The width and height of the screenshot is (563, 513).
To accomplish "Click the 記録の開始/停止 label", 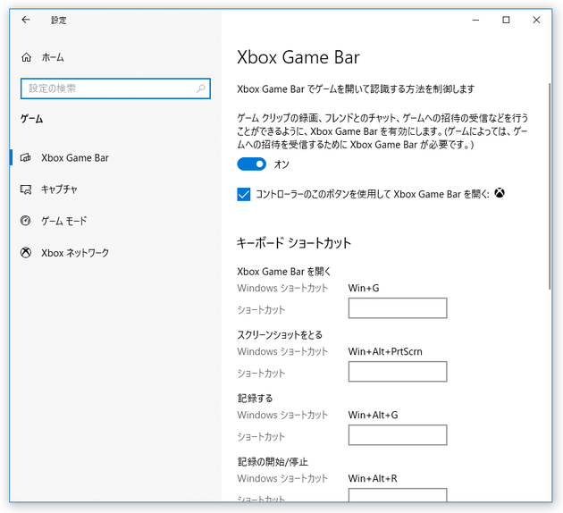I will [273, 462].
